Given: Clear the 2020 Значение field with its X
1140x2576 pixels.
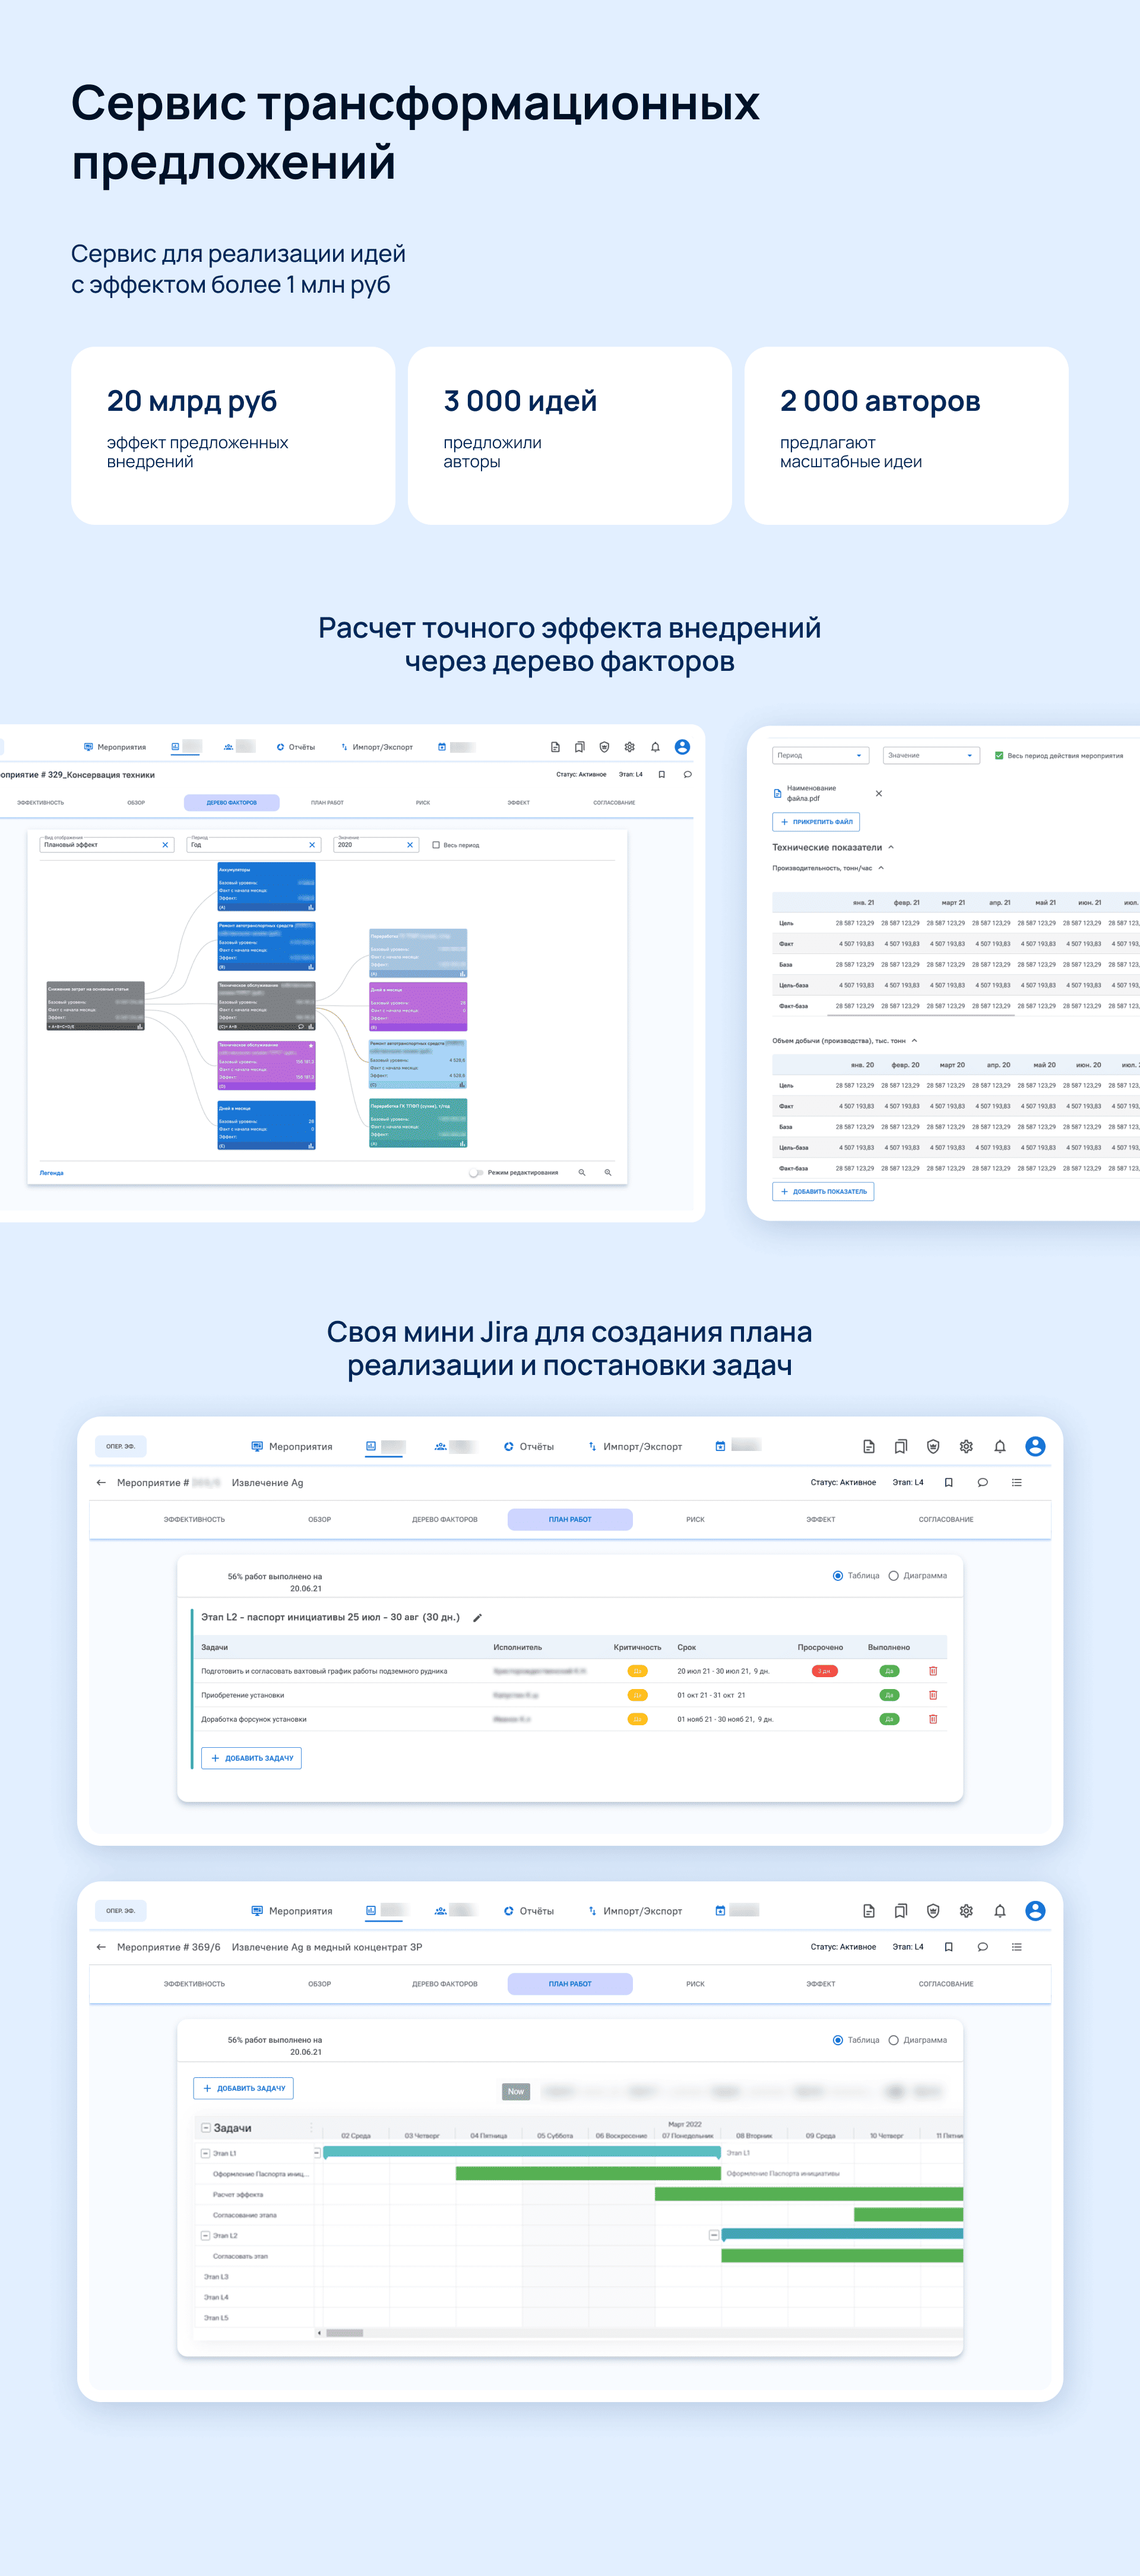Looking at the screenshot, I should tap(409, 845).
